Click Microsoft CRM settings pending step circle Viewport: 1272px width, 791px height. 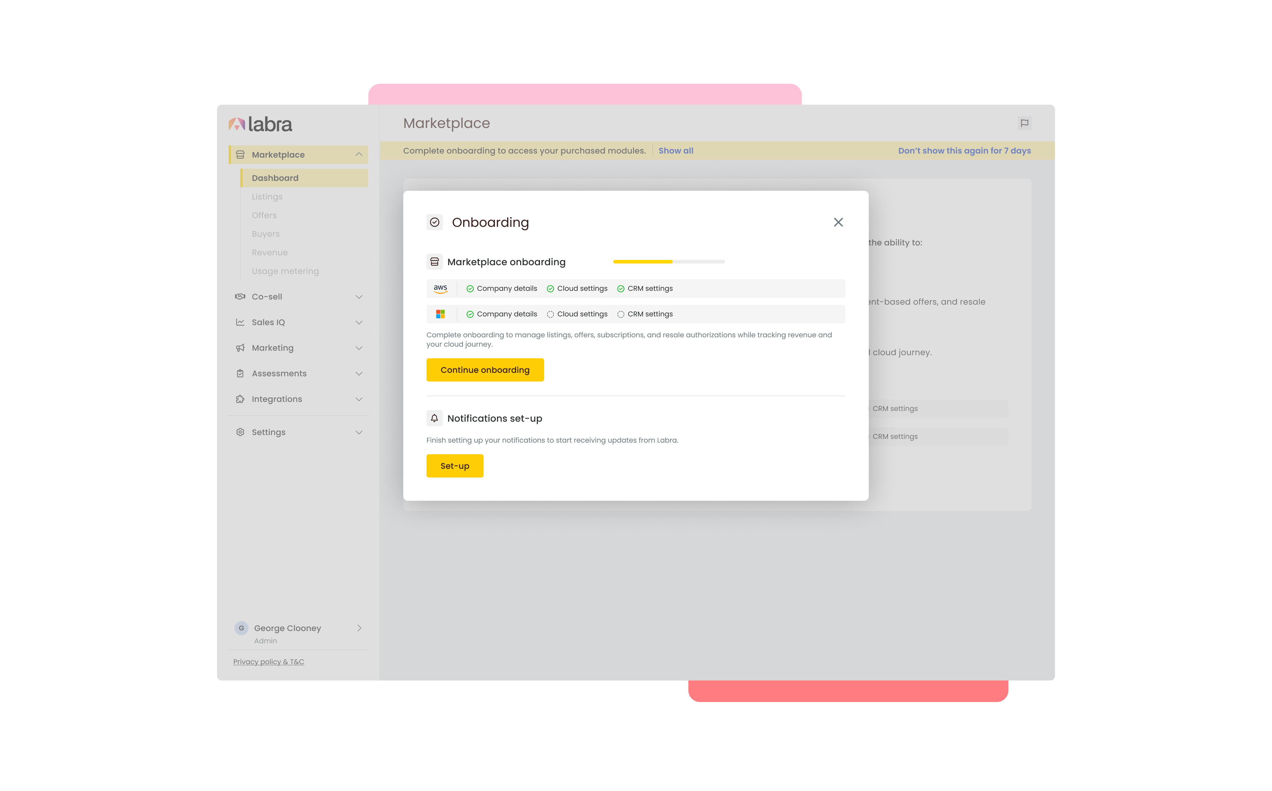click(x=621, y=314)
